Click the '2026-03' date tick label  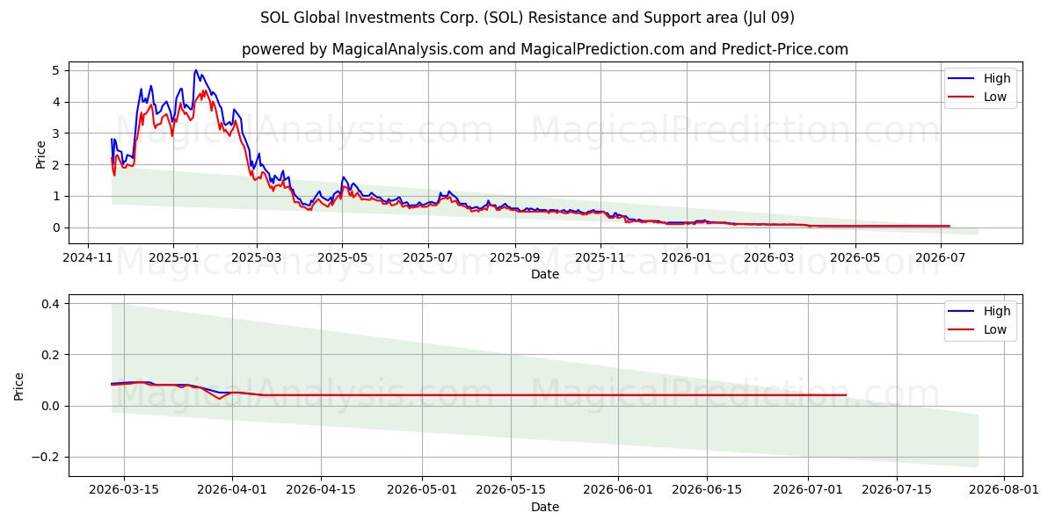coord(770,258)
